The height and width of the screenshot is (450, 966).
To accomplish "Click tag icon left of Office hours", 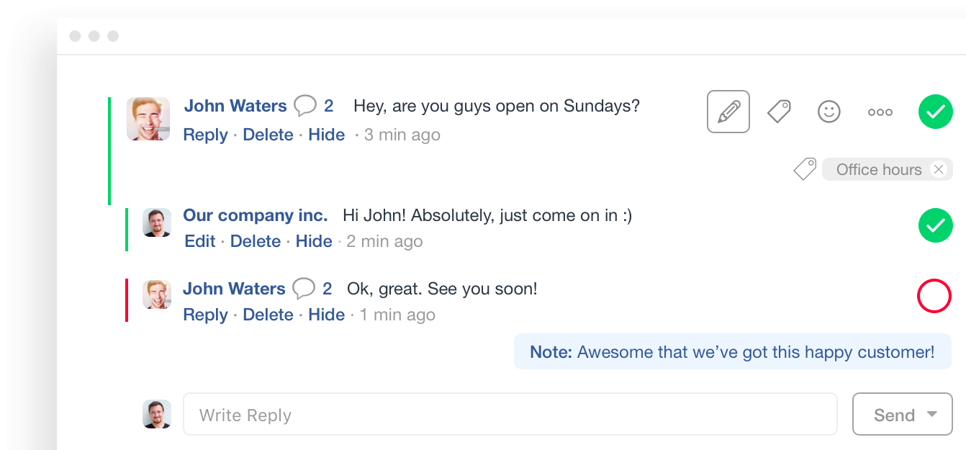I will (x=805, y=169).
